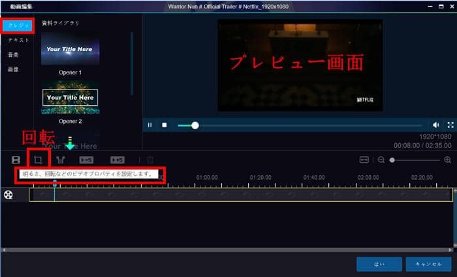Click the 02:20.00 mark on the ruler
Viewport: 457px width, 277px height.
coord(422,177)
